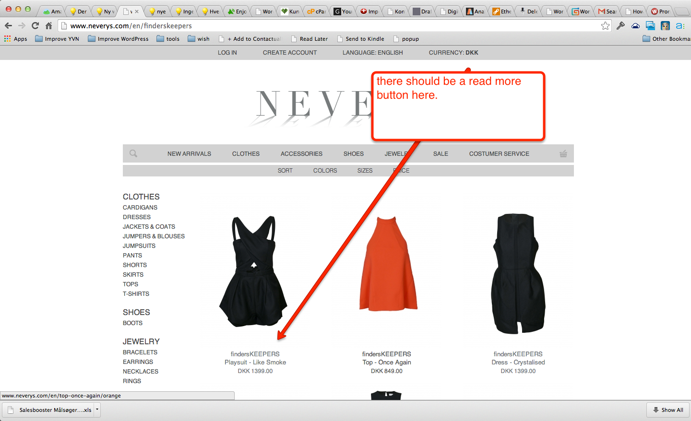Go forward with the browser forward arrow

(x=22, y=26)
